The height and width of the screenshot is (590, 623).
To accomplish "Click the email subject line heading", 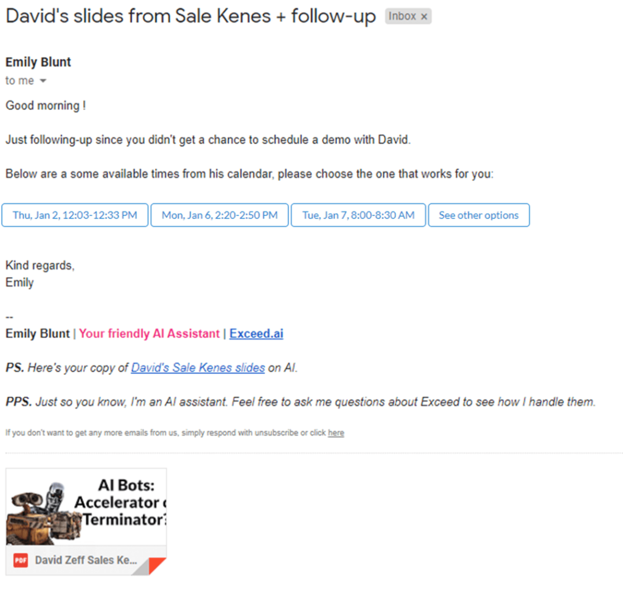I will pos(190,16).
